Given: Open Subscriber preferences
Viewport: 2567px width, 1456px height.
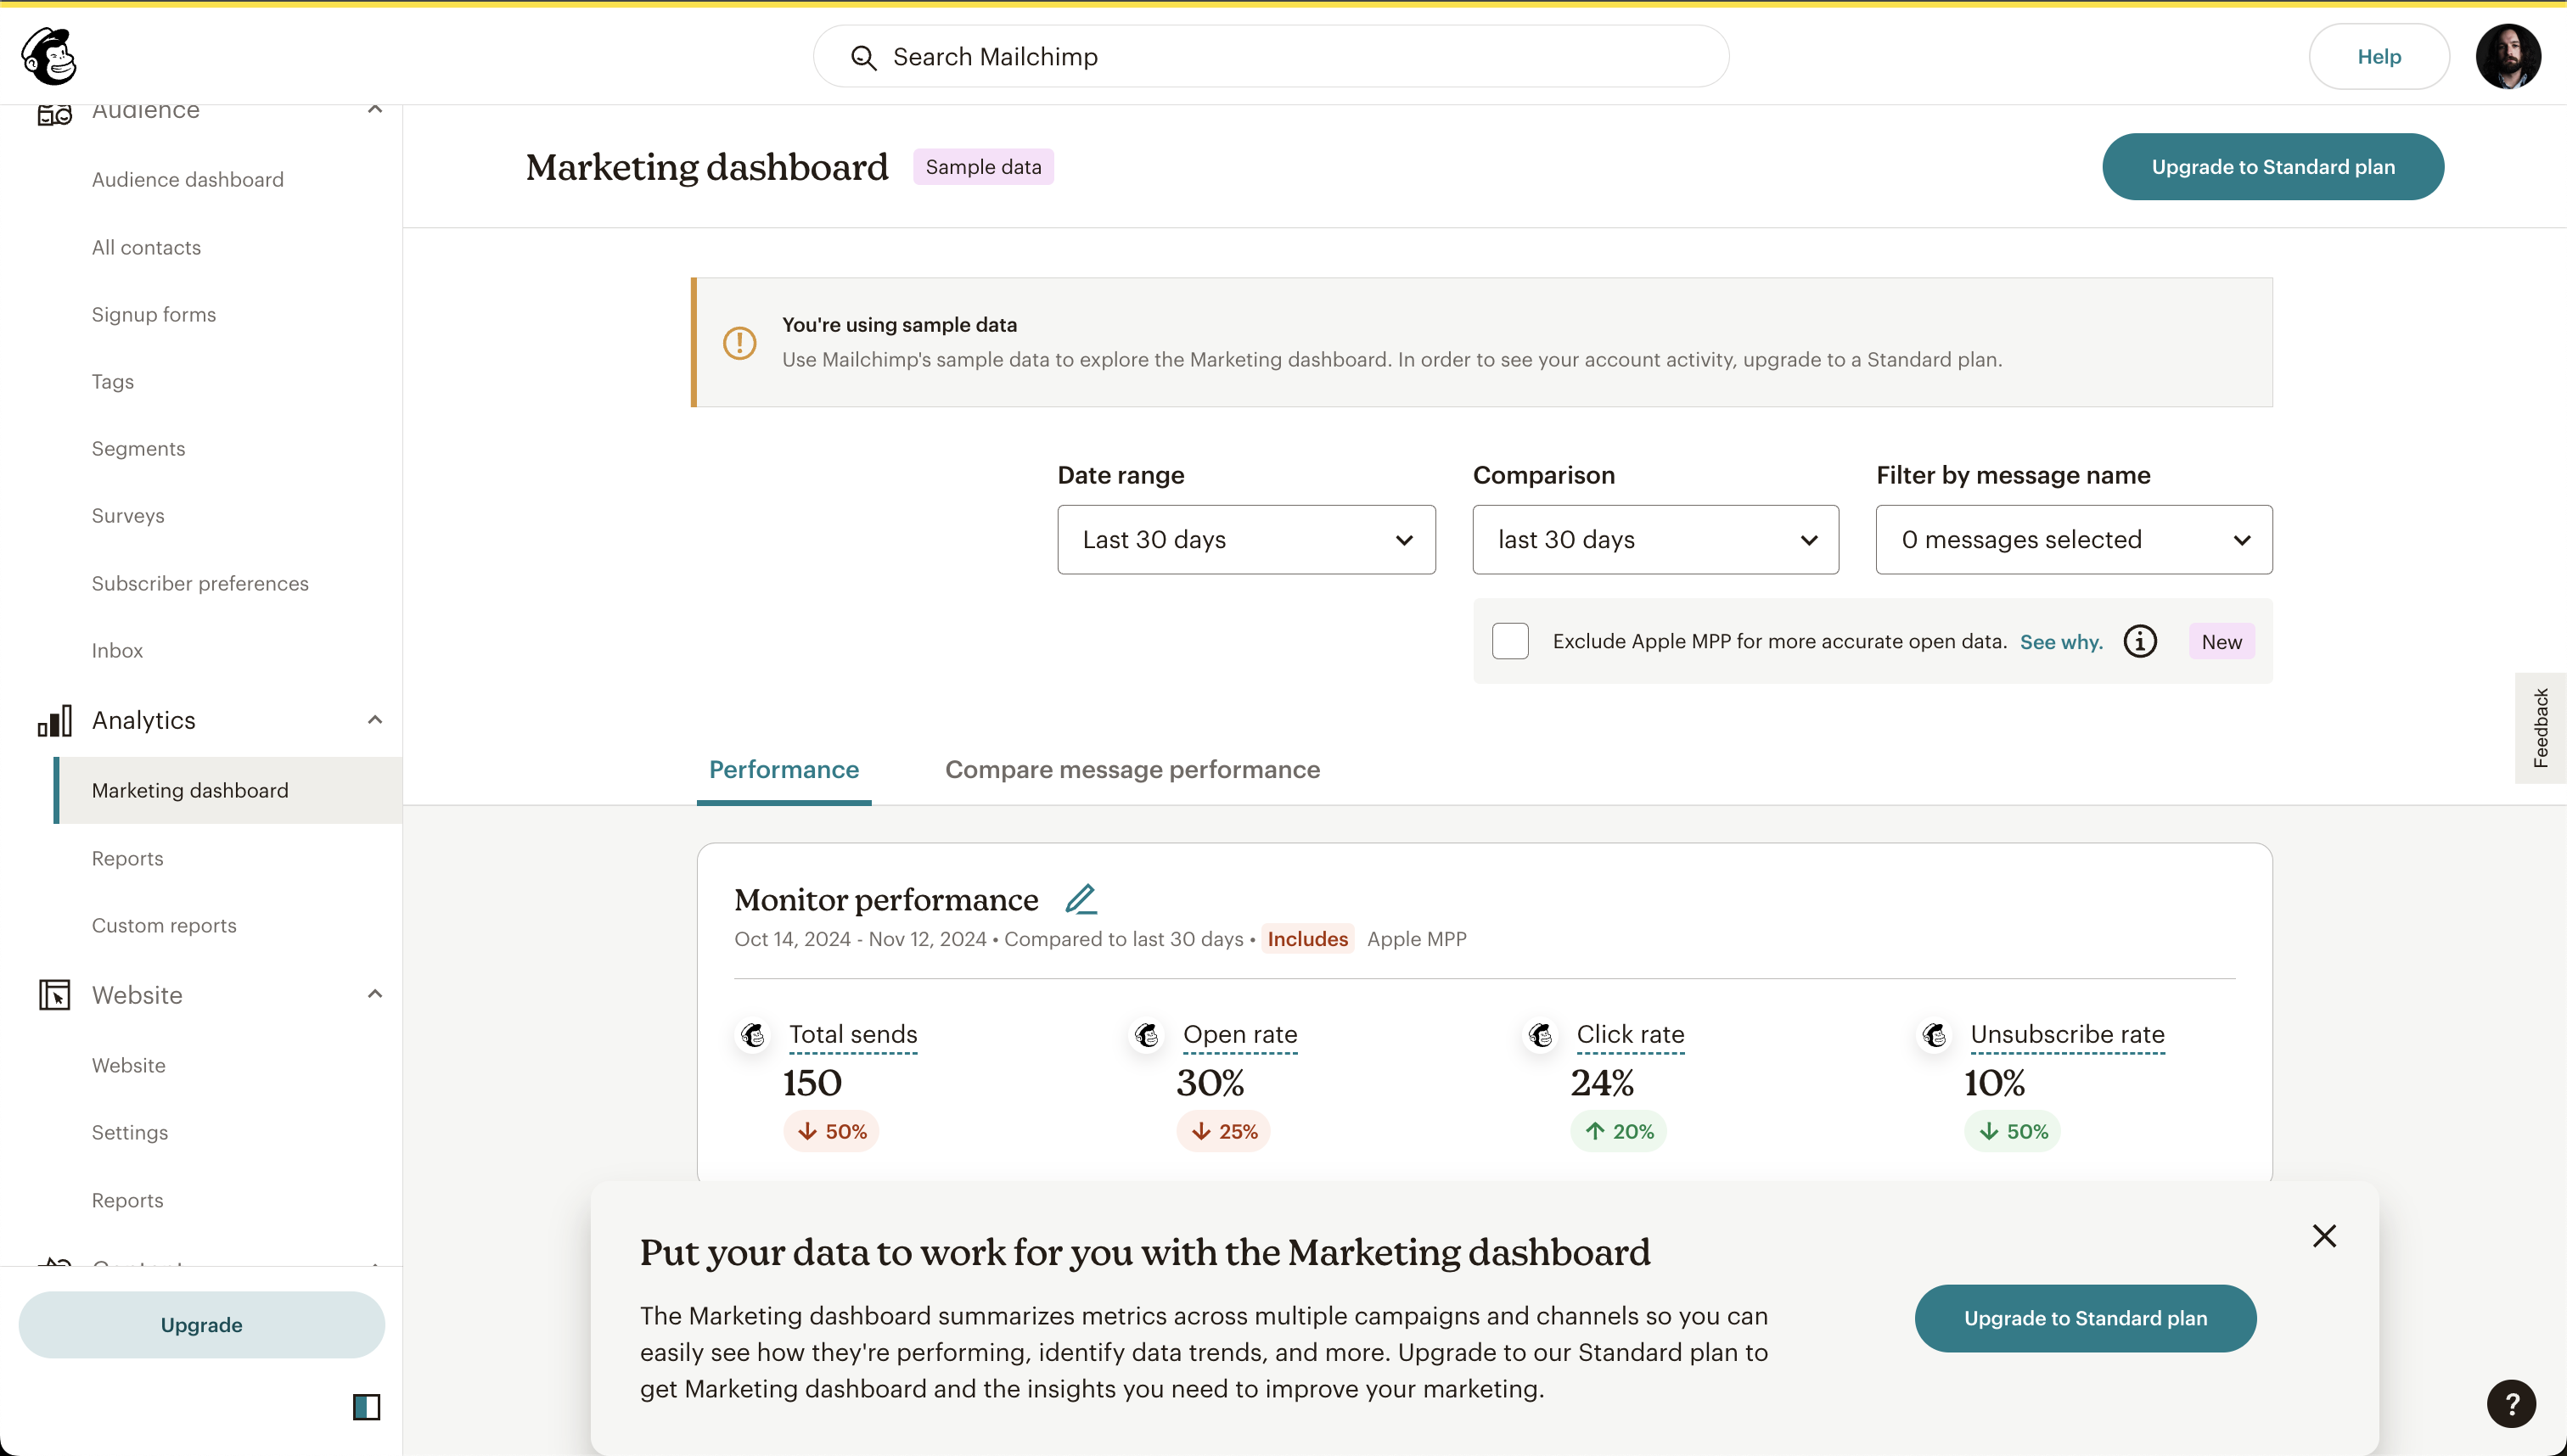Looking at the screenshot, I should point(200,584).
